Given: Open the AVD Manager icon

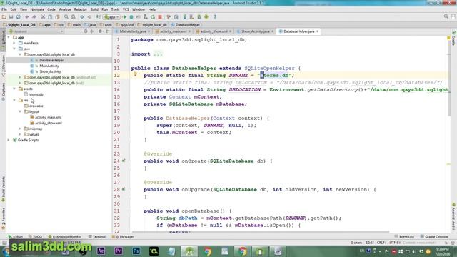Looking at the screenshot, I should tap(191, 17).
